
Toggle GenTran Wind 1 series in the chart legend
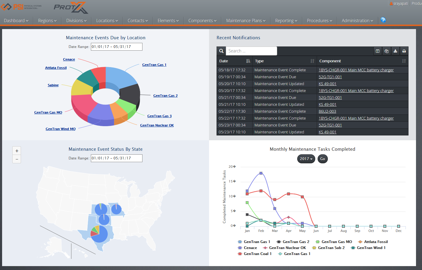click(368, 248)
